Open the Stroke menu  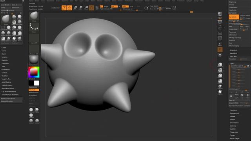pyautogui.click(x=160, y=1)
